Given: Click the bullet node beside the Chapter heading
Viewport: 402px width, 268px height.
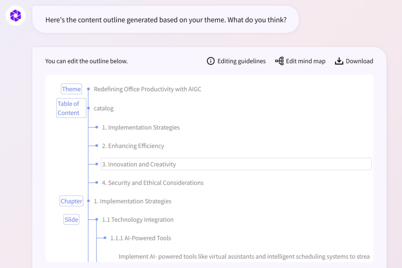Looking at the screenshot, I should click(x=88, y=201).
